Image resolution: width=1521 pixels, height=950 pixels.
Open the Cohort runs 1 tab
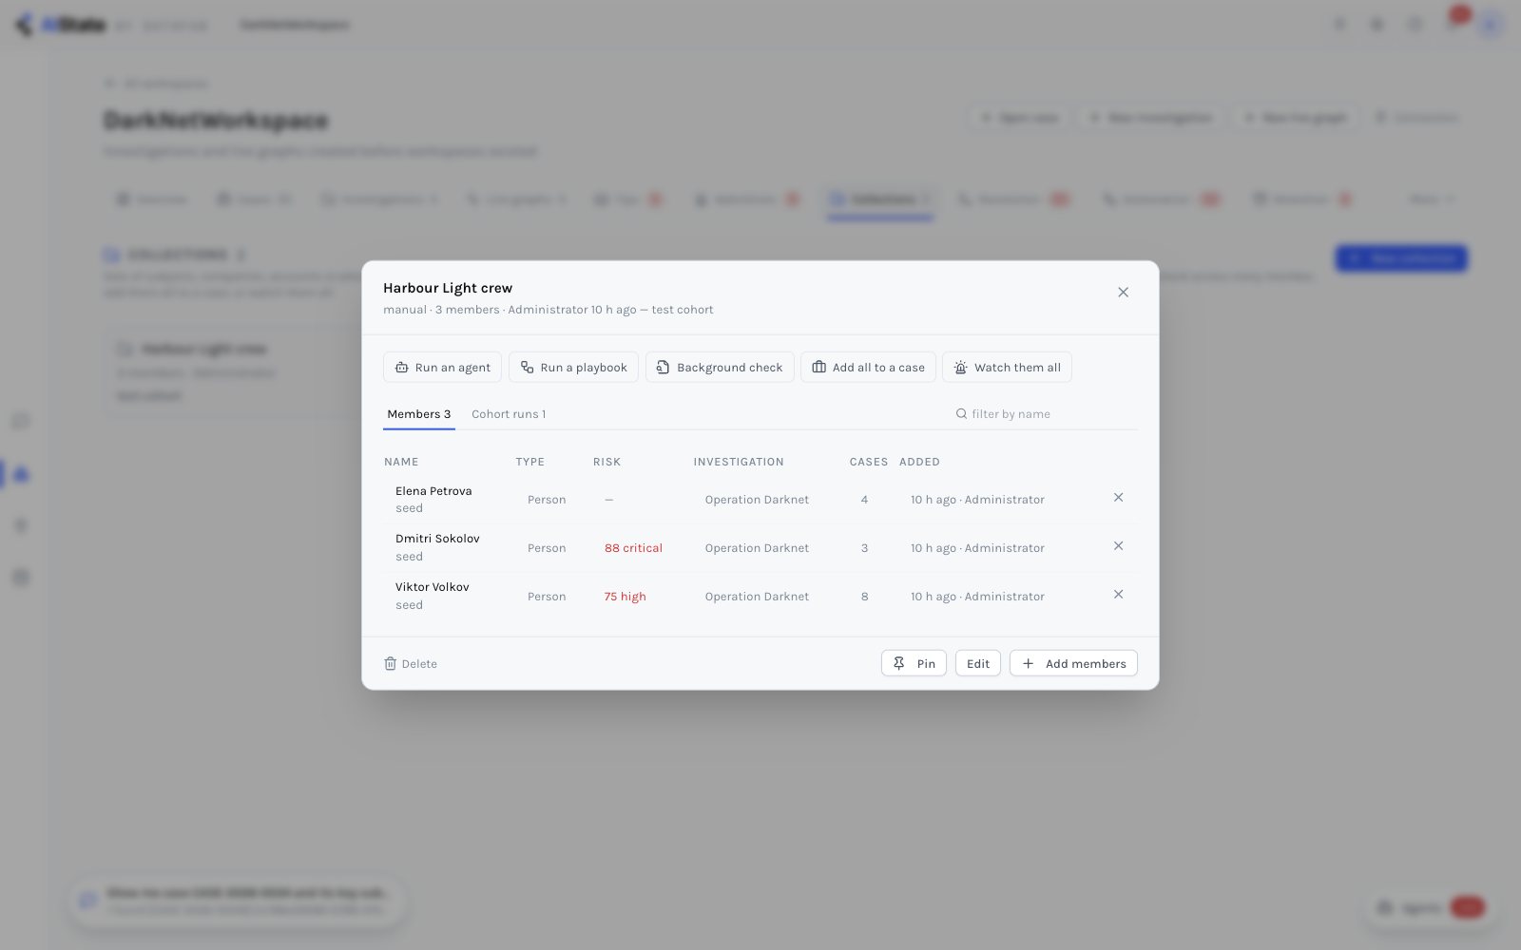pyautogui.click(x=509, y=414)
